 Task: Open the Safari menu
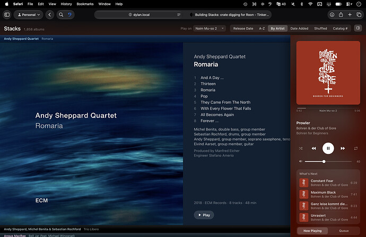pyautogui.click(x=18, y=4)
